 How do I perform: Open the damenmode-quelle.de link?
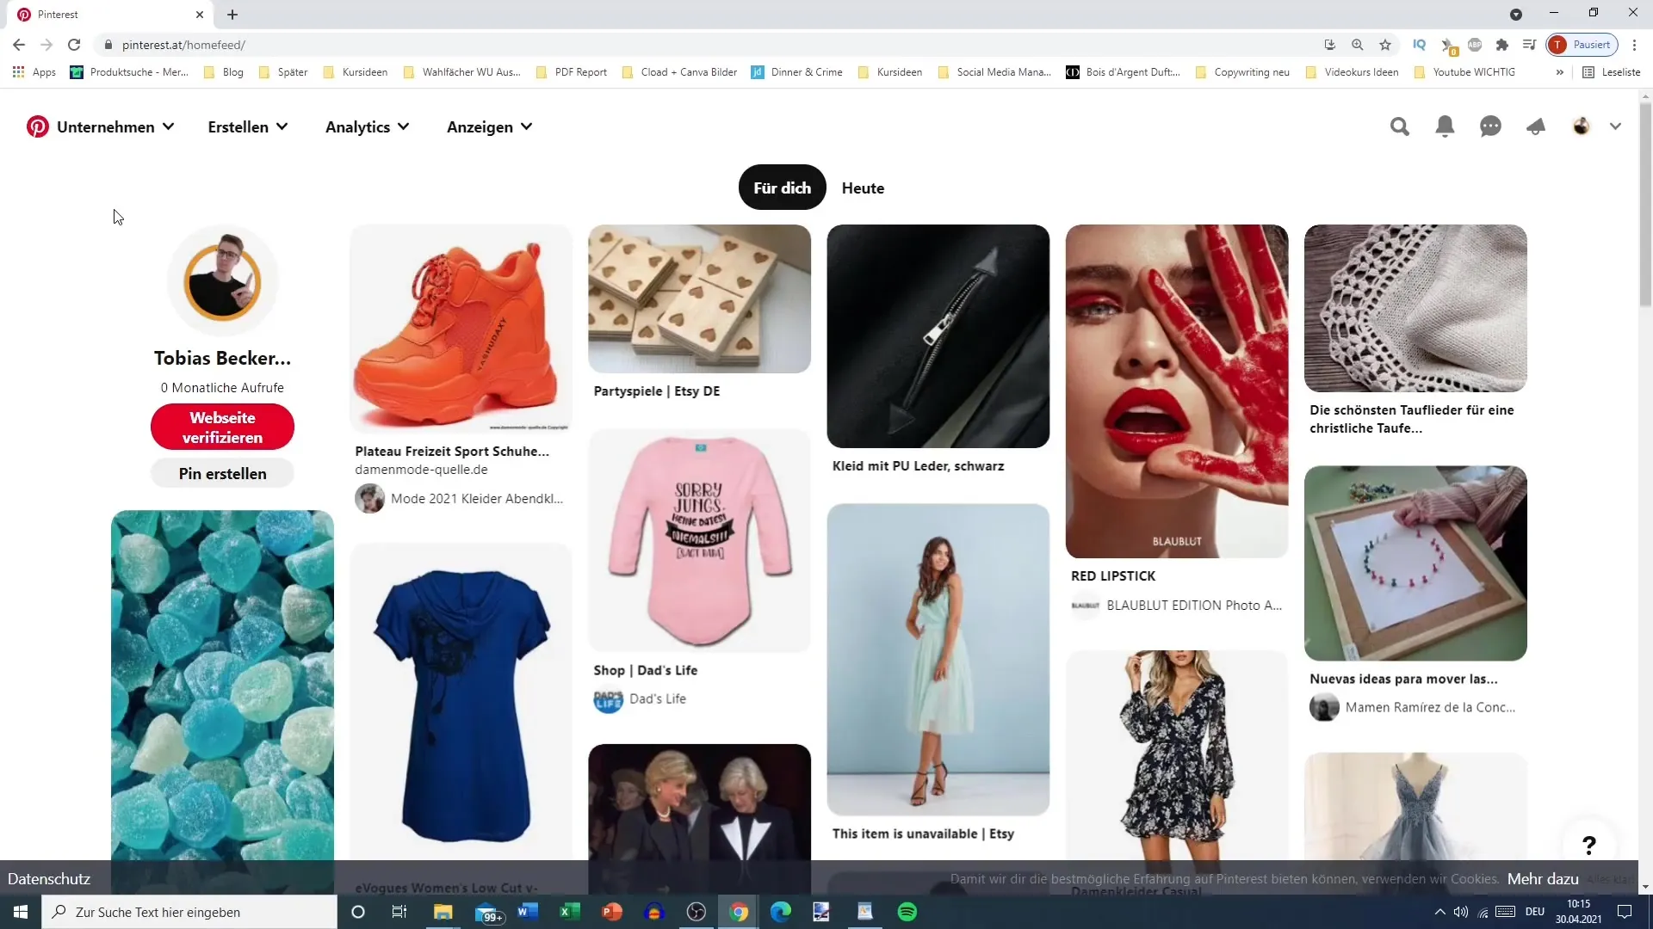(x=421, y=470)
